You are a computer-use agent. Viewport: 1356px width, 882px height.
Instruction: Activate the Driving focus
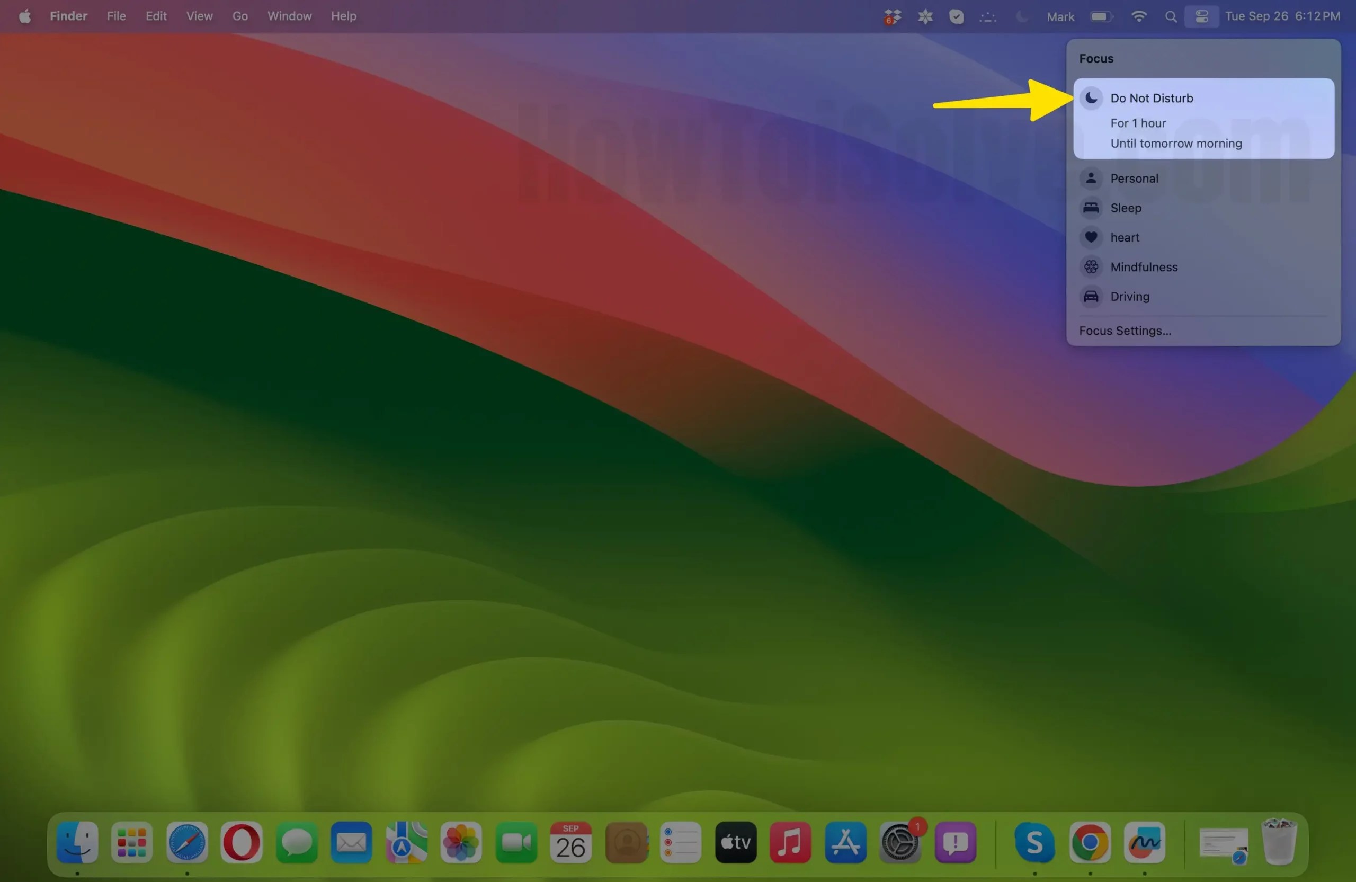[1129, 296]
